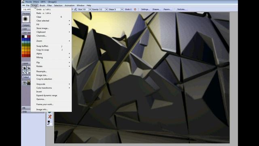Open the Opacity dropdown arrow
The height and width of the screenshot is (146, 259).
pyautogui.click(x=106, y=9)
